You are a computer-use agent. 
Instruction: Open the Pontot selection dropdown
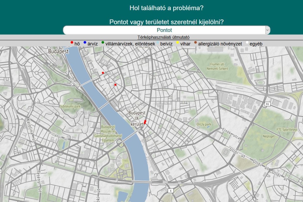166,30
